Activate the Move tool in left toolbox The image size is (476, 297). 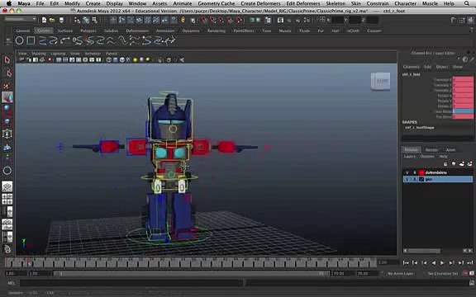[x=7, y=97]
